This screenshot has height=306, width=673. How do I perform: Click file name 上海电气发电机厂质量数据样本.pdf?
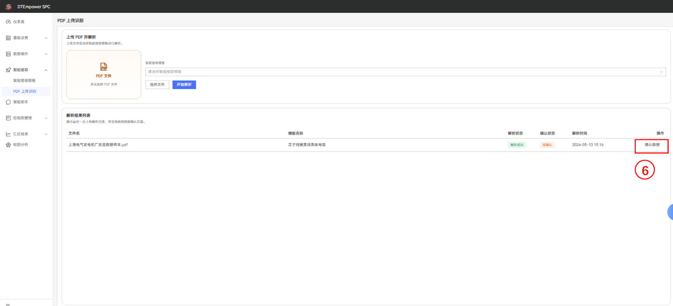98,145
